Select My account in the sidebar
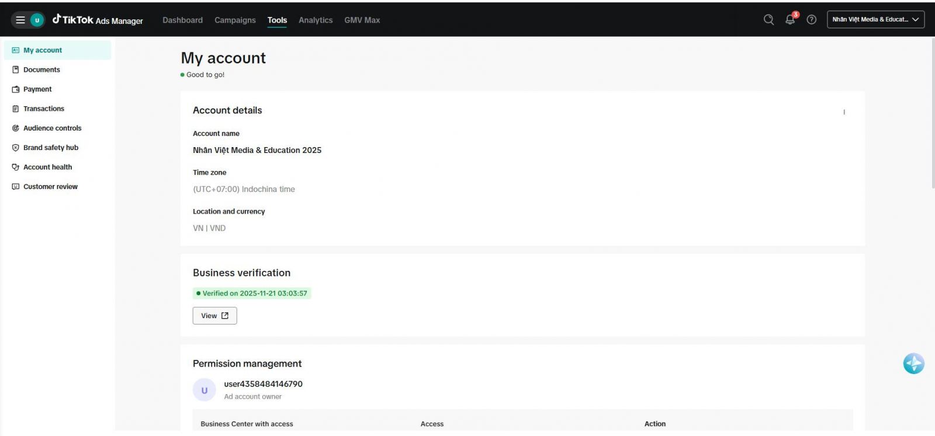 coord(57,50)
